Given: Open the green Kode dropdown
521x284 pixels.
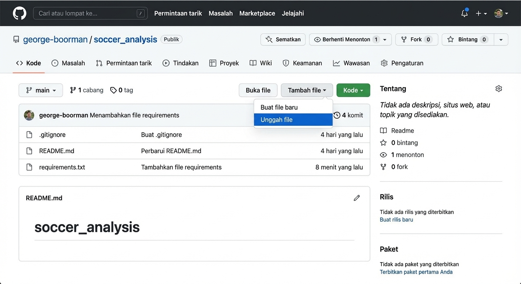Looking at the screenshot, I should (353, 90).
